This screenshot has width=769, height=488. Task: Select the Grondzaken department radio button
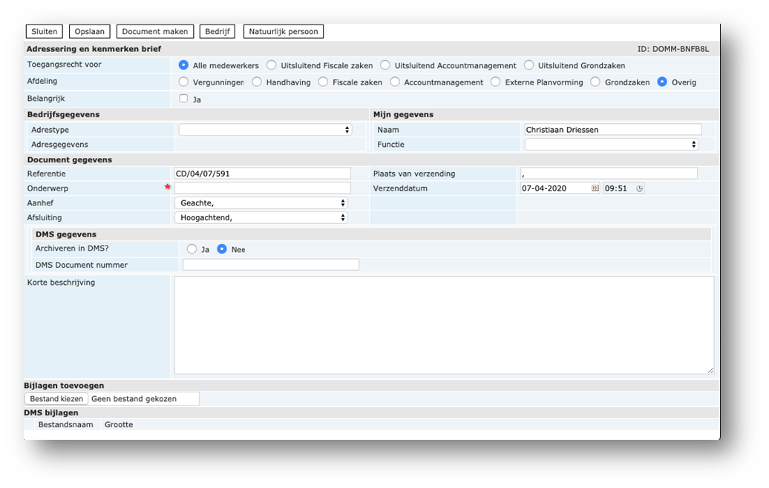595,82
